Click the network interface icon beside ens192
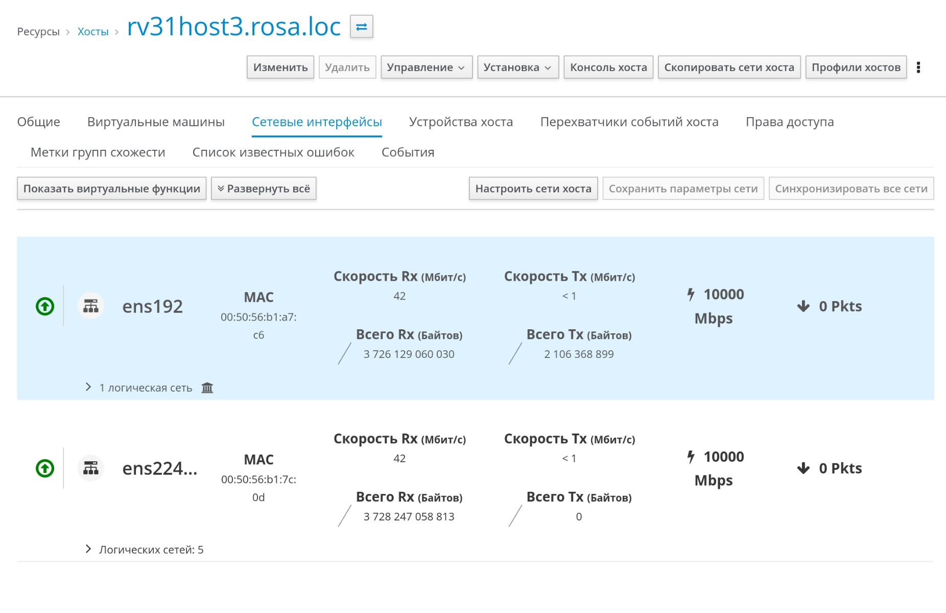 click(91, 306)
